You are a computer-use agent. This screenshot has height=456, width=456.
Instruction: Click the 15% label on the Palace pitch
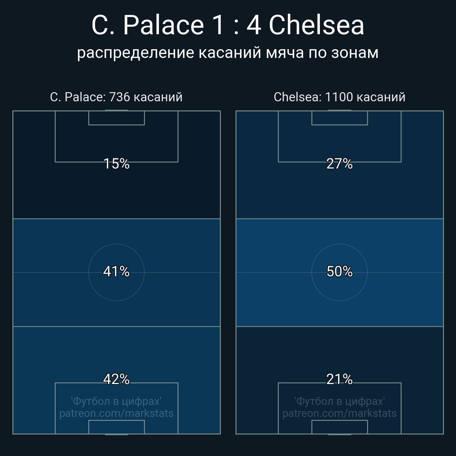tap(116, 164)
